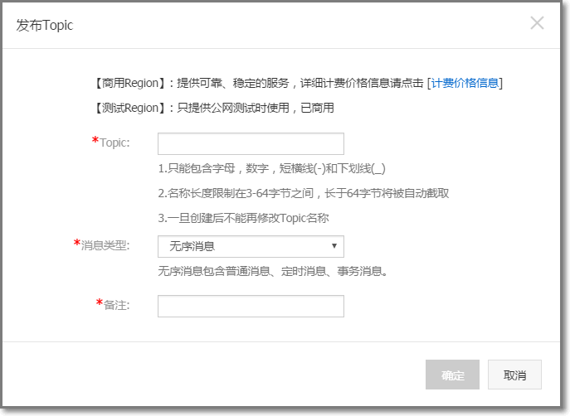Click the *Topic: field label
The width and height of the screenshot is (570, 416).
click(111, 142)
